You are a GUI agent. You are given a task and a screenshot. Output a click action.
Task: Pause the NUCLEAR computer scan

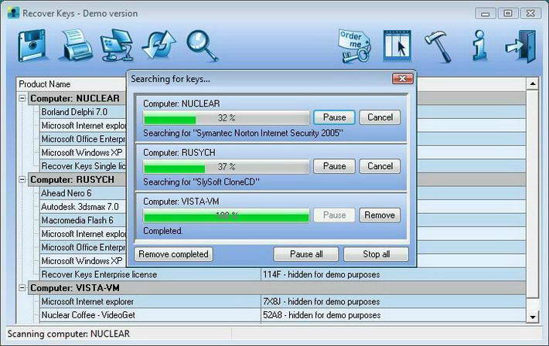tap(334, 117)
